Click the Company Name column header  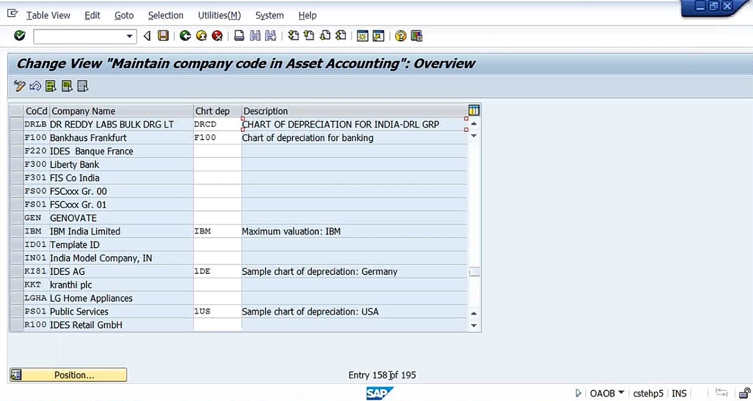click(x=121, y=111)
